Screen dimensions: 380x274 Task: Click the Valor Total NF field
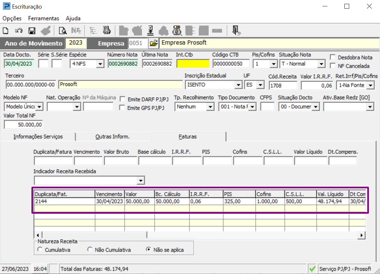click(x=24, y=124)
